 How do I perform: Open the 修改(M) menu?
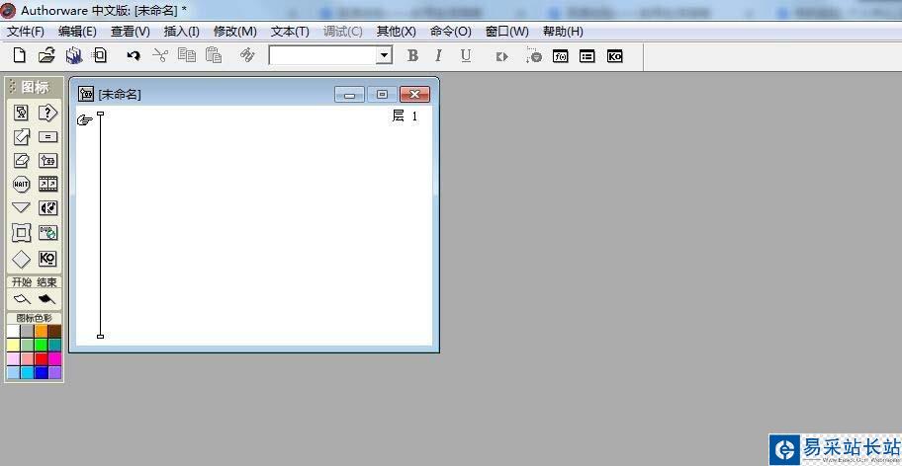234,32
